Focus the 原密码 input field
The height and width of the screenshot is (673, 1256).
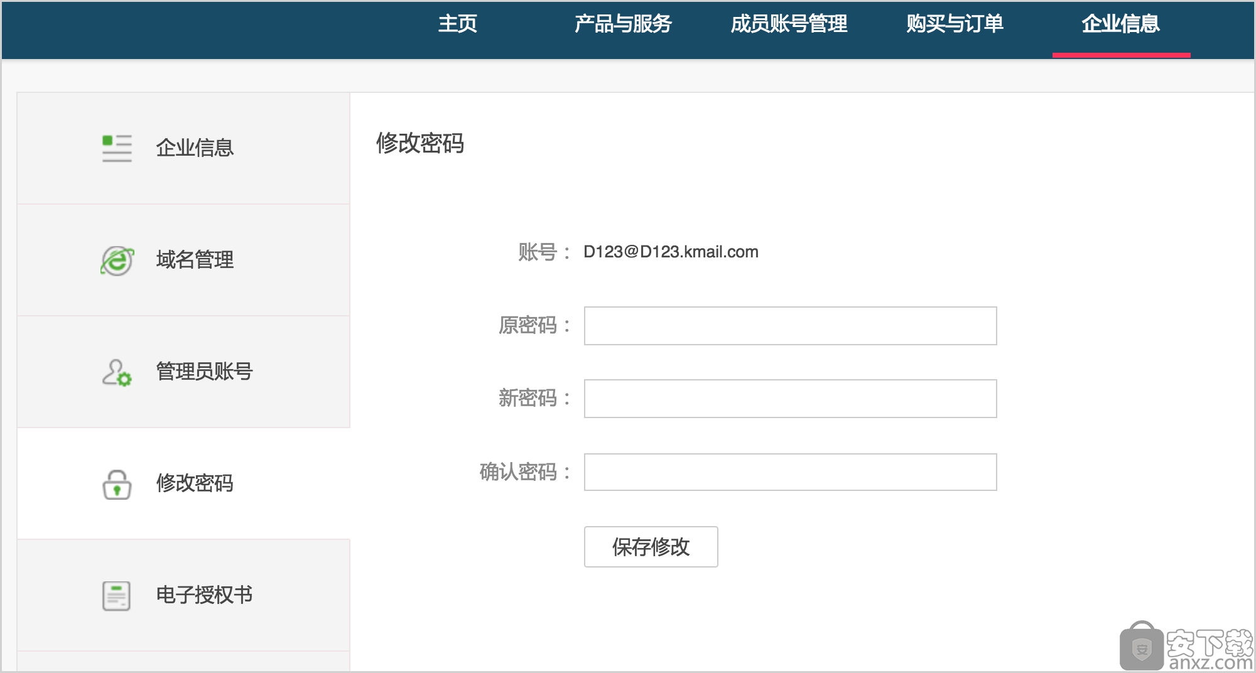point(790,326)
